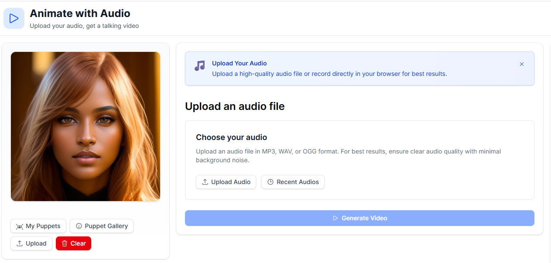This screenshot has width=551, height=263.
Task: Click the Upload Your Audio banner title
Action: (239, 63)
